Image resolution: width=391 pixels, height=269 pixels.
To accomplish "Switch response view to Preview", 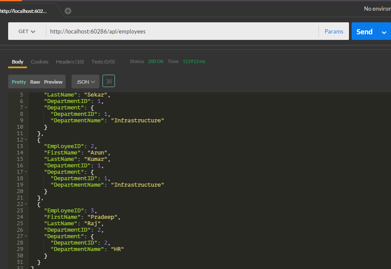I will [53, 82].
